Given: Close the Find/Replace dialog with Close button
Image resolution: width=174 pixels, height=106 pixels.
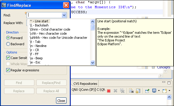Looking at the screenshot, I should [x=61, y=100].
